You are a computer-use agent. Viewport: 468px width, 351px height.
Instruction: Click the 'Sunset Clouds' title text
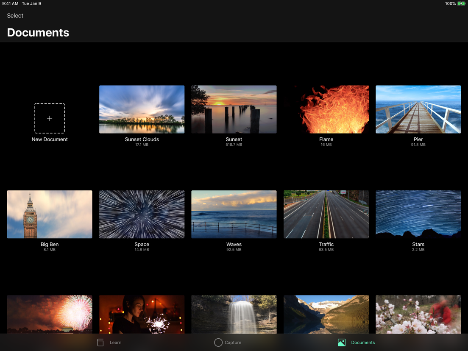click(142, 139)
